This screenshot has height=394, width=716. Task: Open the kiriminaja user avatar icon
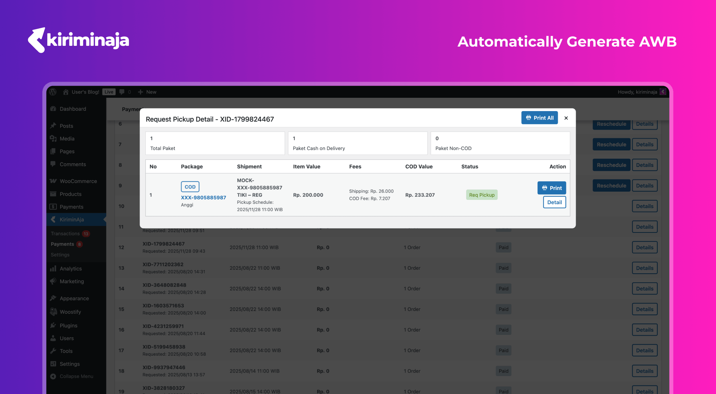[x=663, y=92]
